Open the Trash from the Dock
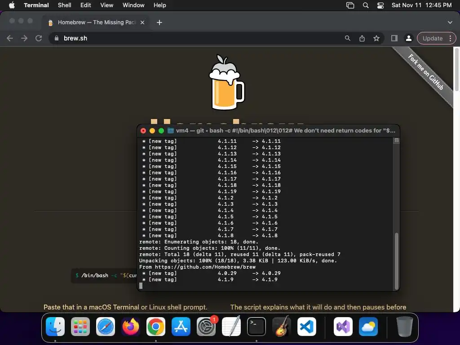This screenshot has width=460, height=345. [405, 327]
